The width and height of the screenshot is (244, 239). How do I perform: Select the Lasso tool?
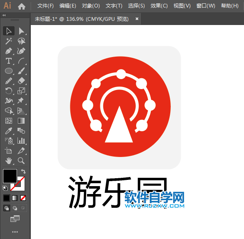click(x=21, y=41)
